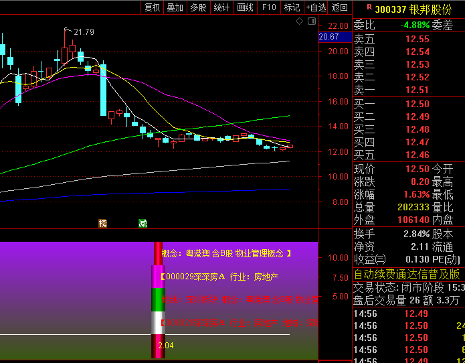Click red 000029深深房A 行业 text line
Screen dimensions: 465x363
pyautogui.click(x=239, y=323)
